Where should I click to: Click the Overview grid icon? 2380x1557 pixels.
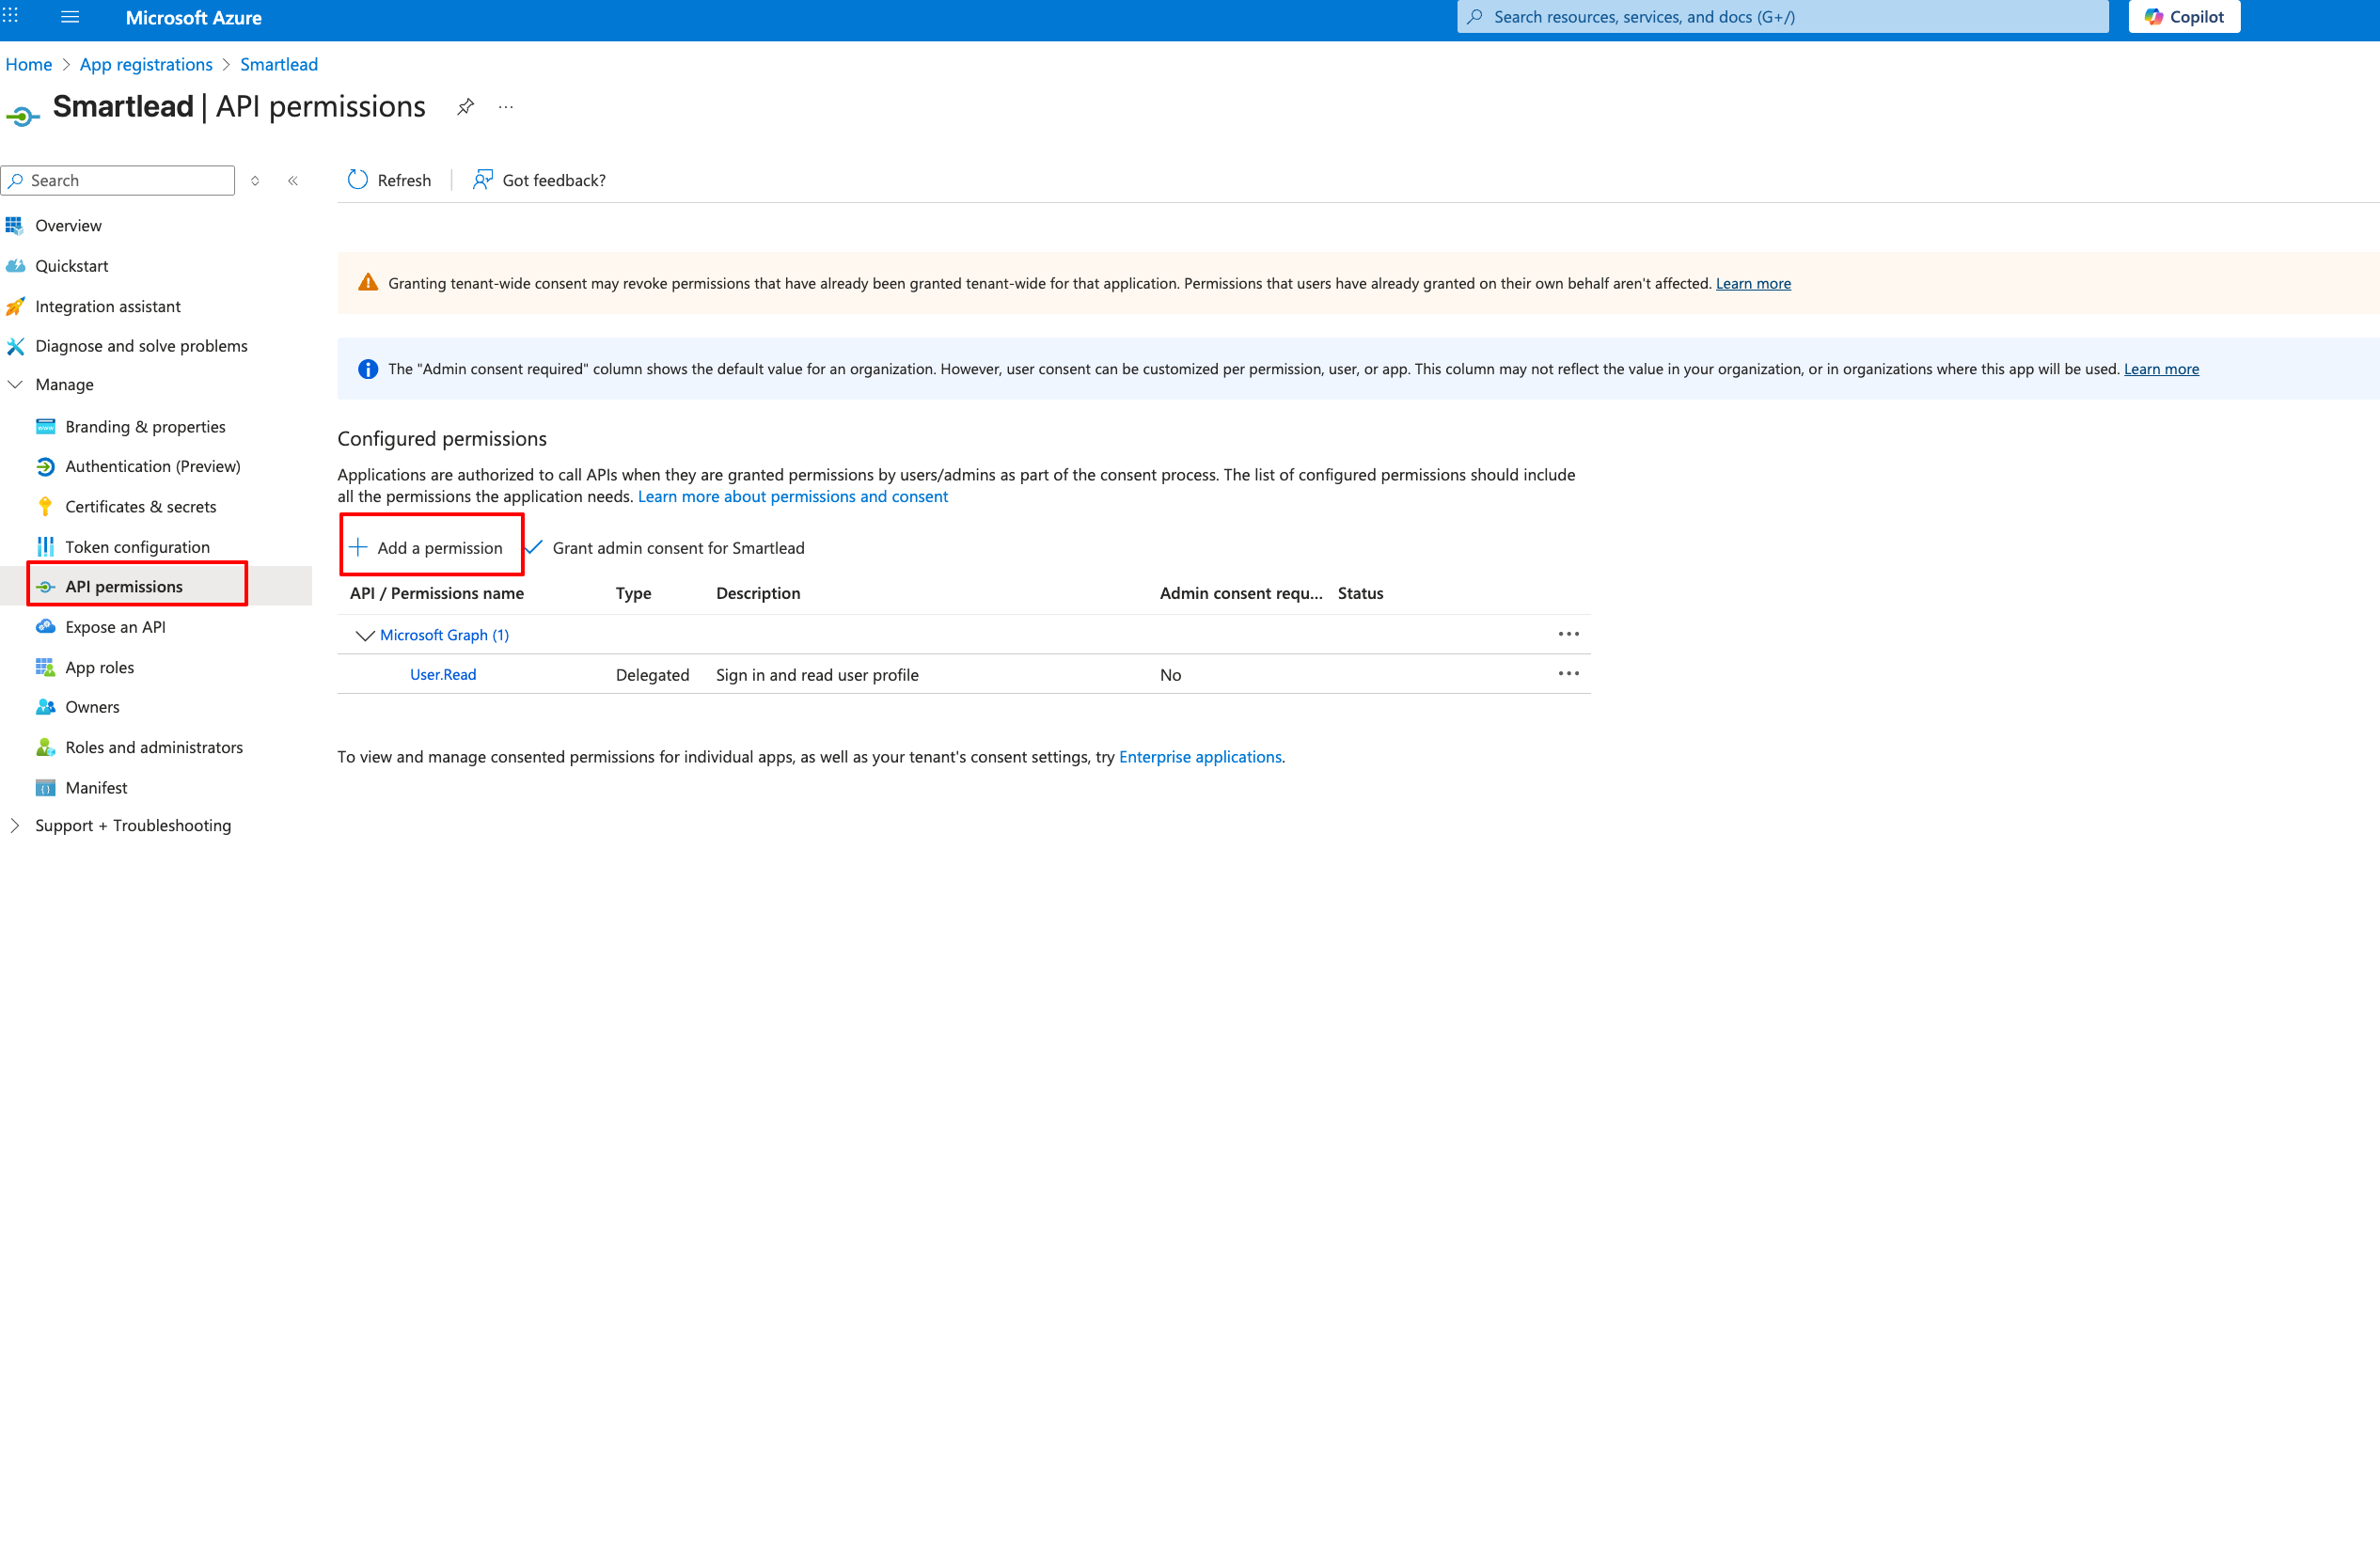coord(14,225)
